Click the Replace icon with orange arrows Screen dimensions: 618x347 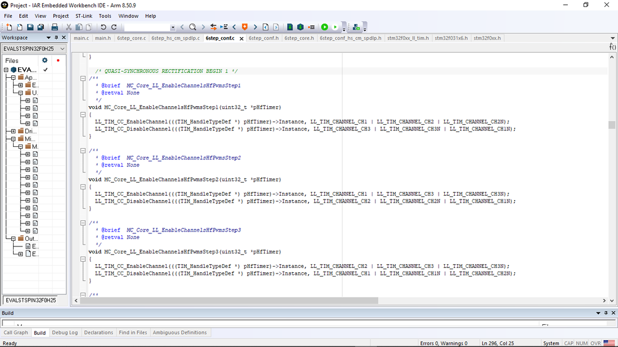(x=213, y=27)
